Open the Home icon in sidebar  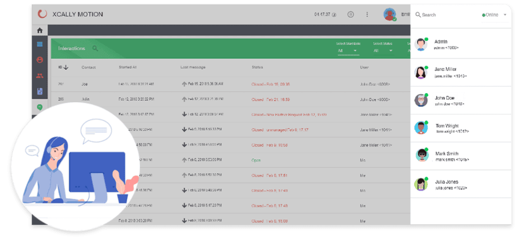[40, 30]
